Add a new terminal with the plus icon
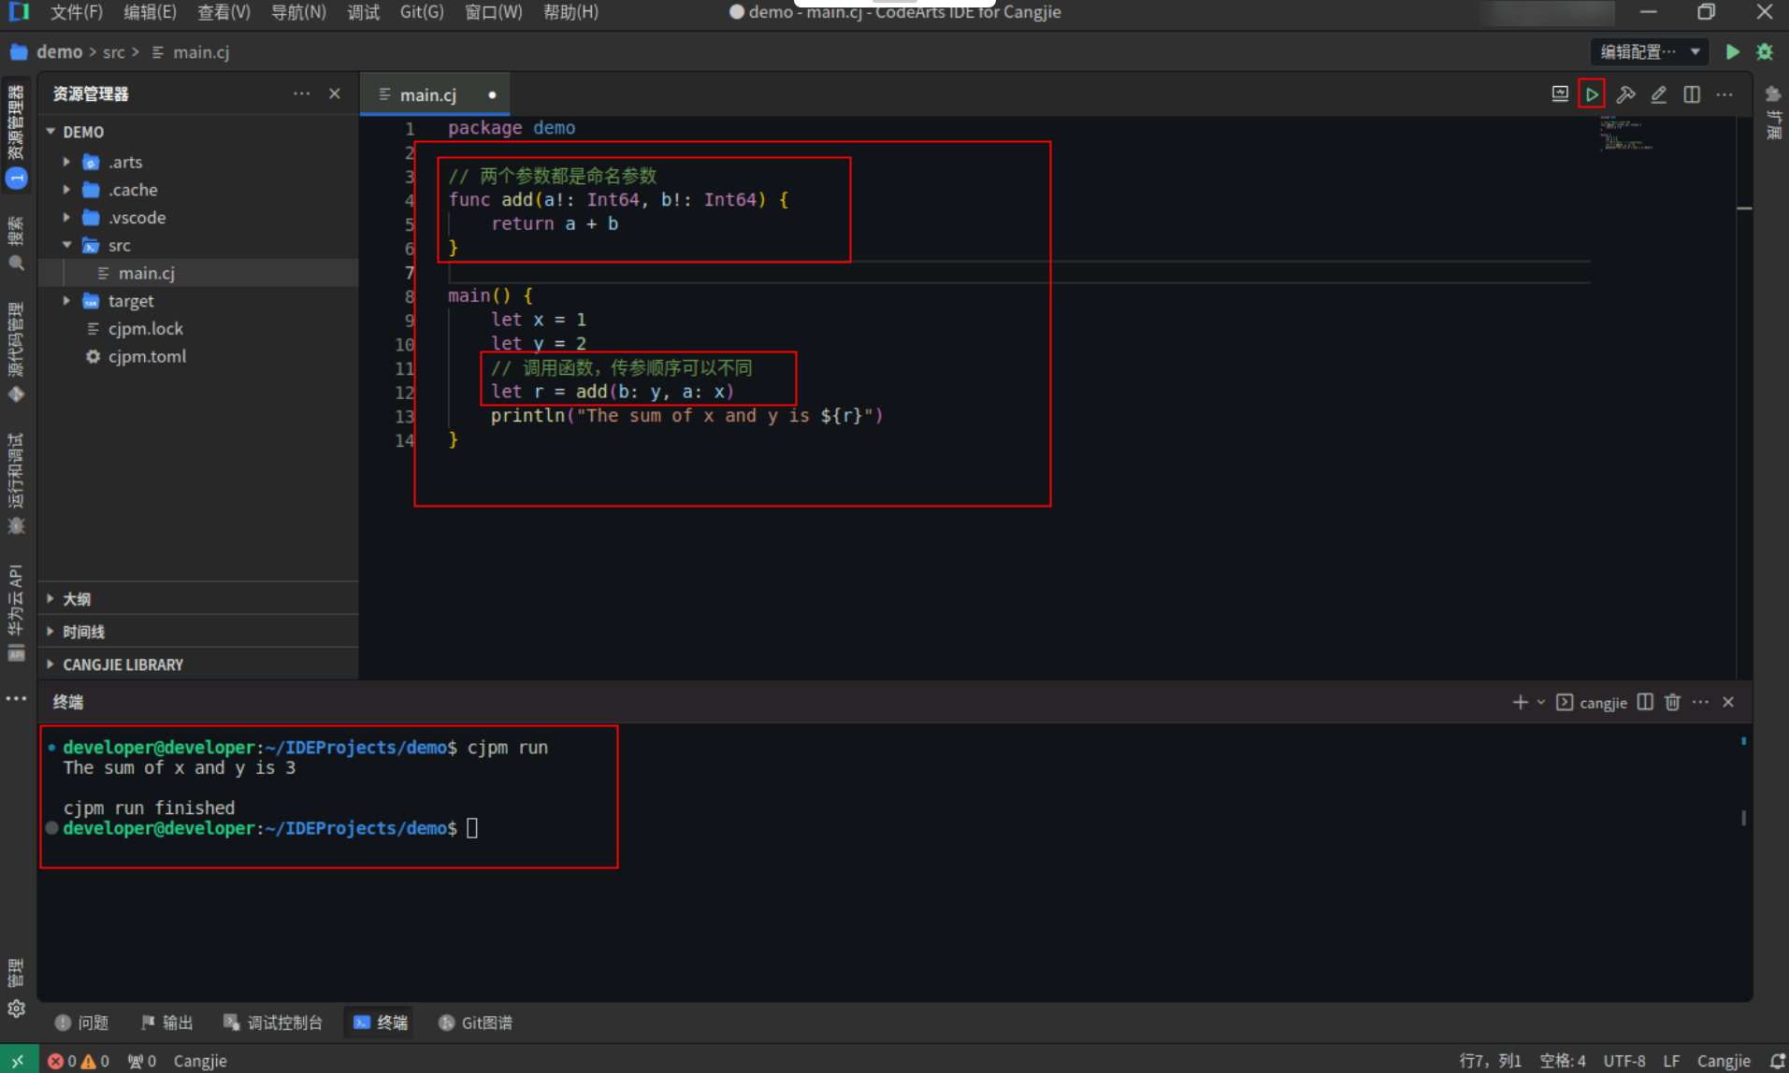This screenshot has height=1073, width=1789. point(1520,702)
